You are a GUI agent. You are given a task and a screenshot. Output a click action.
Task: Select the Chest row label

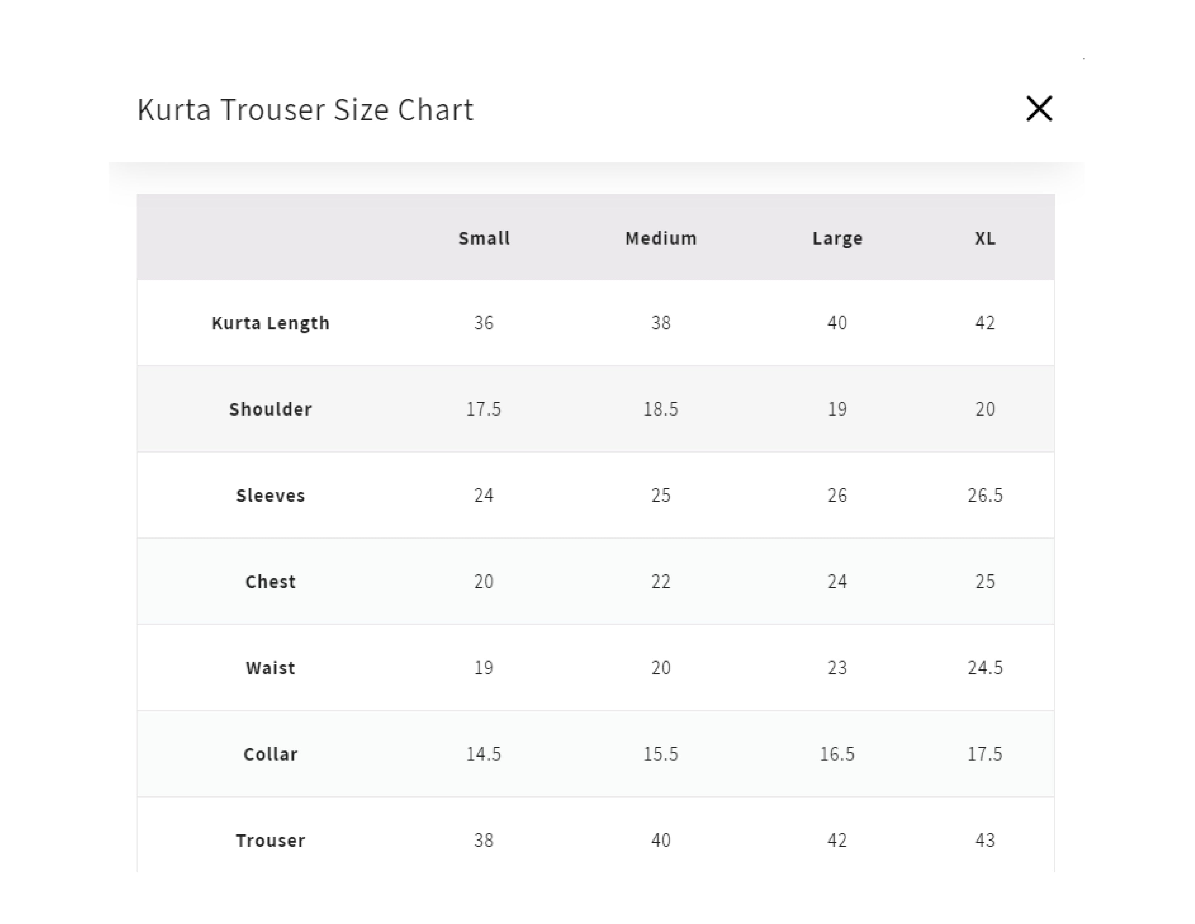tap(270, 581)
